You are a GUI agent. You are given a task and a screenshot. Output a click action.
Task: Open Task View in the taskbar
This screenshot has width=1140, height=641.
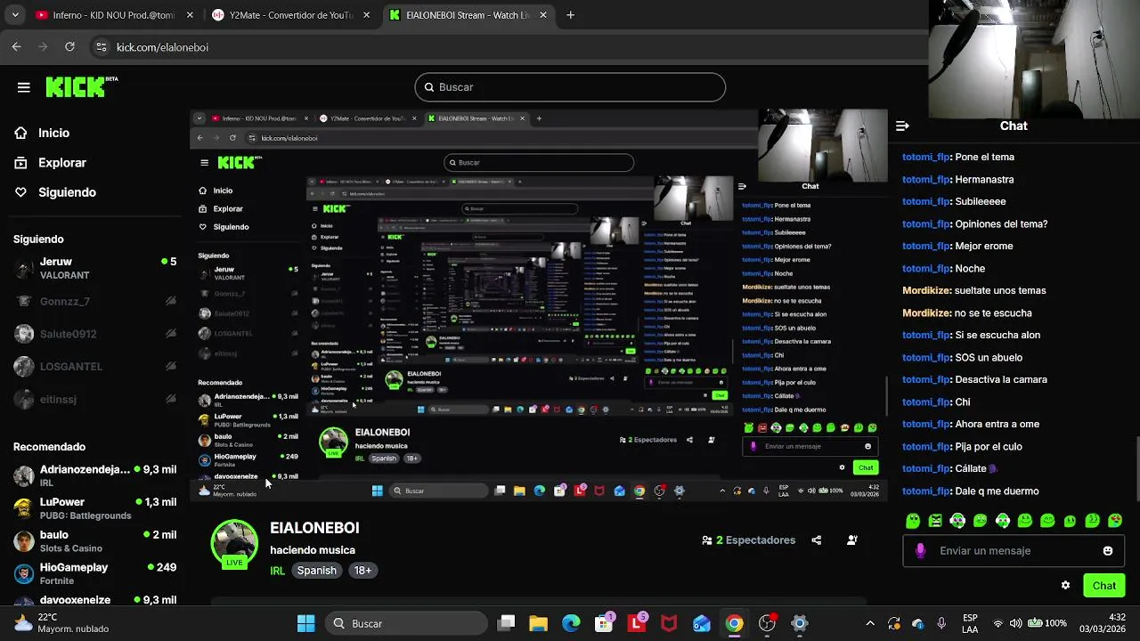[506, 623]
